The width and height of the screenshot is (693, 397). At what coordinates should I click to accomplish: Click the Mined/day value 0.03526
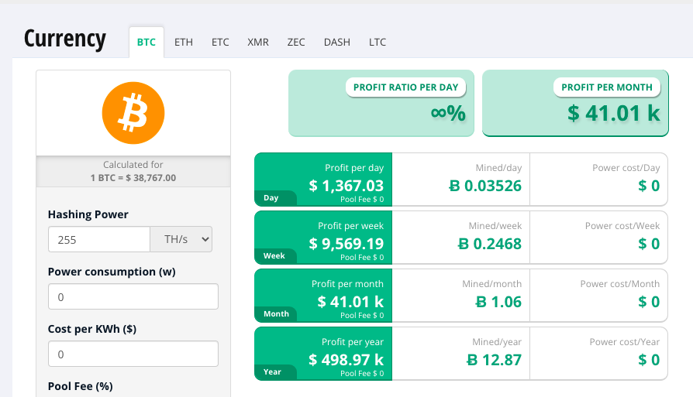coord(485,186)
